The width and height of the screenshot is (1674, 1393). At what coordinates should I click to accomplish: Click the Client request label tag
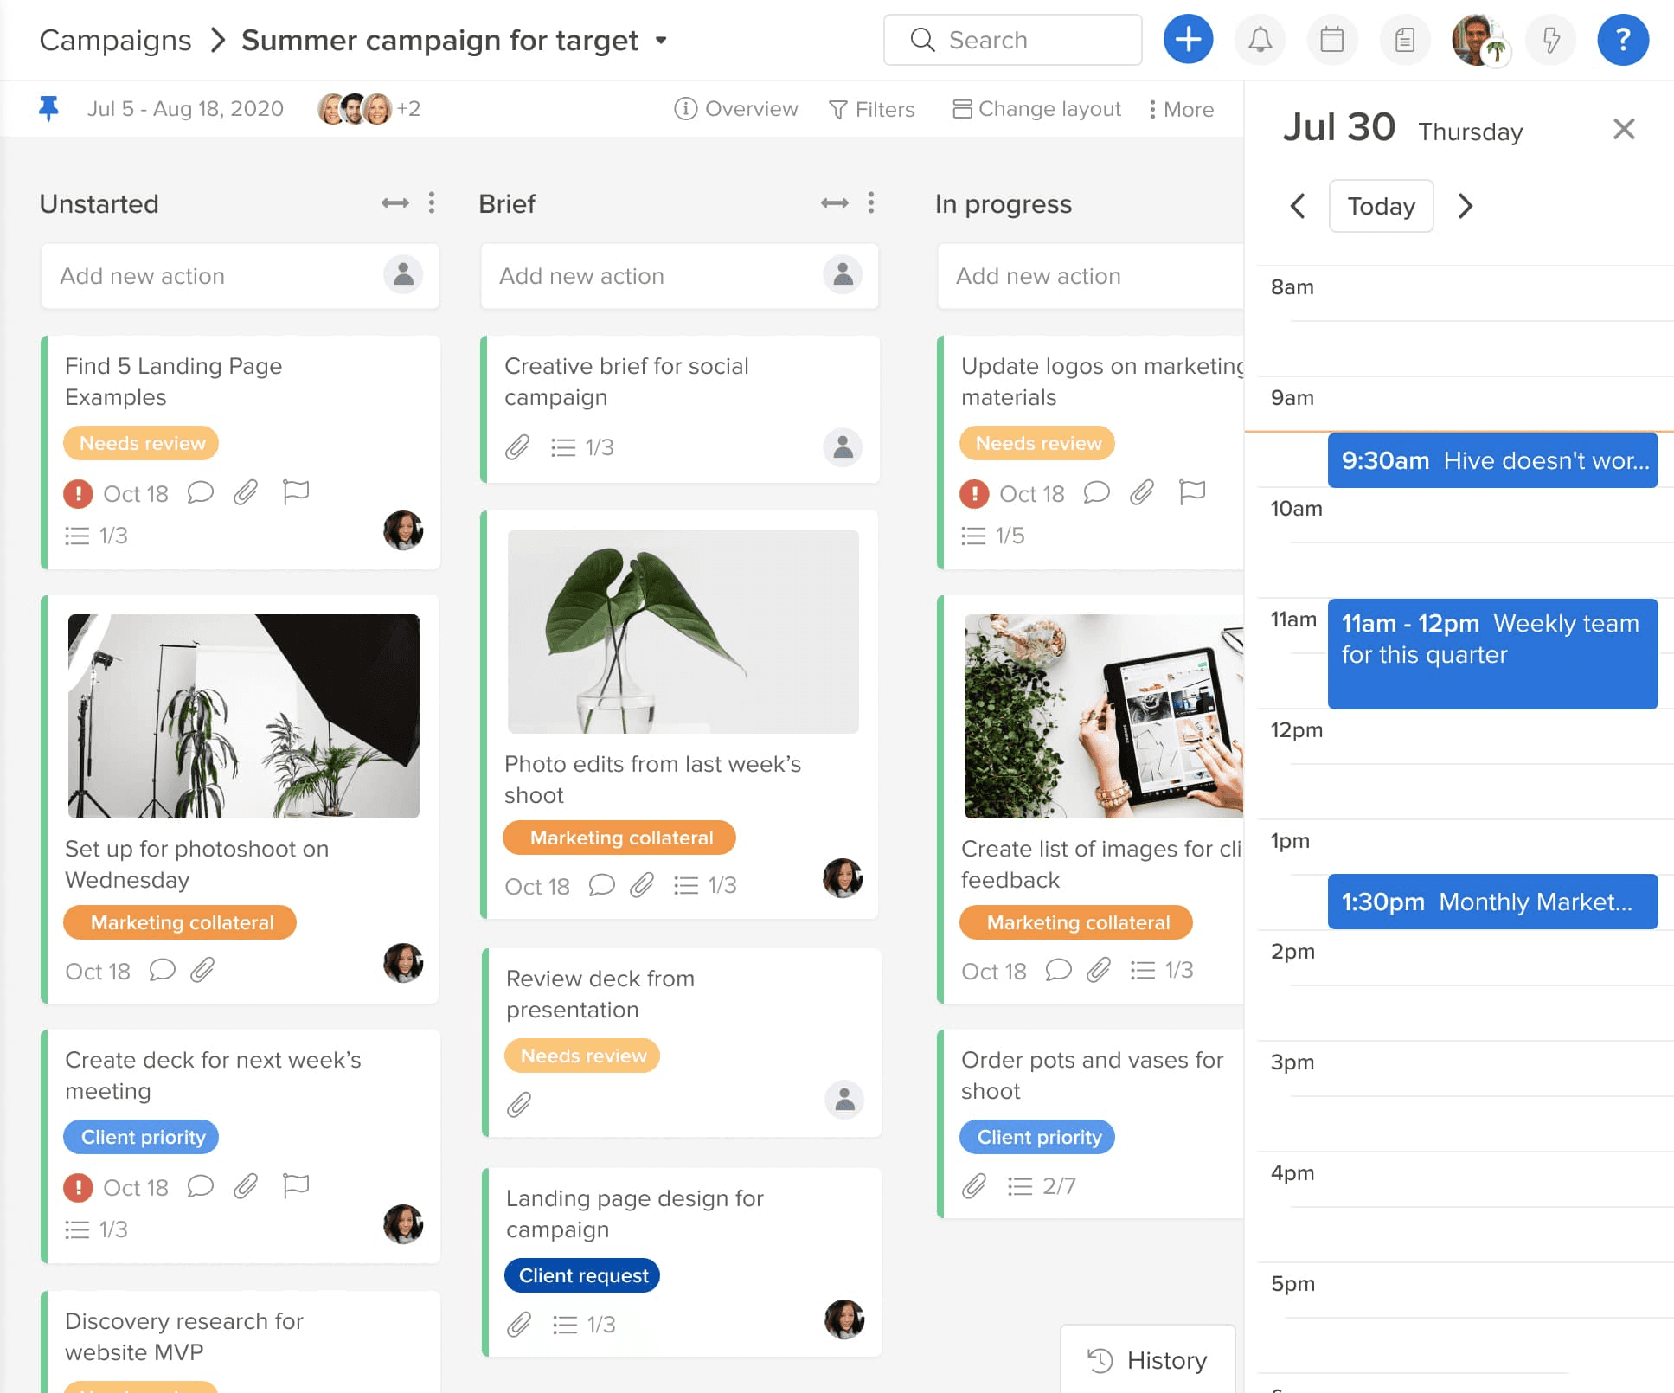pos(582,1275)
